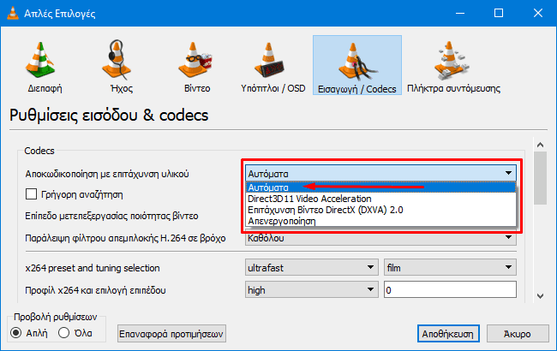This screenshot has height=351, width=557.
Task: Click the Προφίλ x264 και επιλογή επιπέδου label
Action: tap(95, 290)
